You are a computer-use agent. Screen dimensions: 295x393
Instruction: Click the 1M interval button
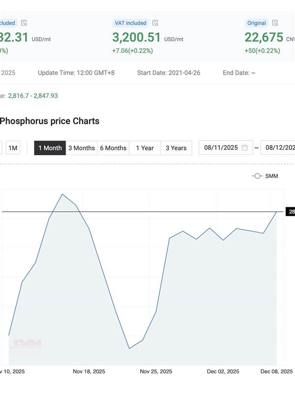[13, 148]
